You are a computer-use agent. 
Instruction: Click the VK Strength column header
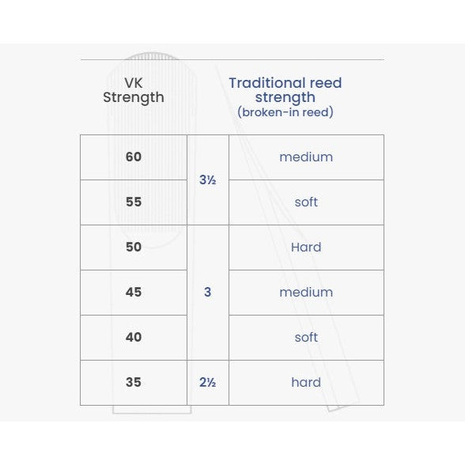[x=134, y=90]
